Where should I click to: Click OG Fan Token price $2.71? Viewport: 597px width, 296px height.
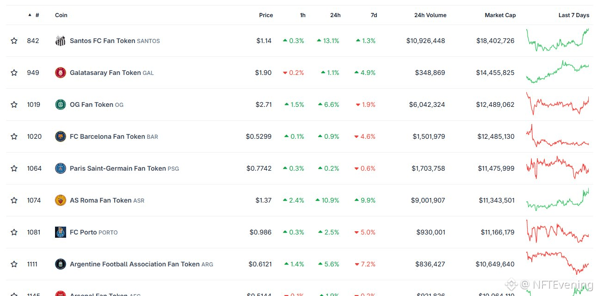coord(264,105)
